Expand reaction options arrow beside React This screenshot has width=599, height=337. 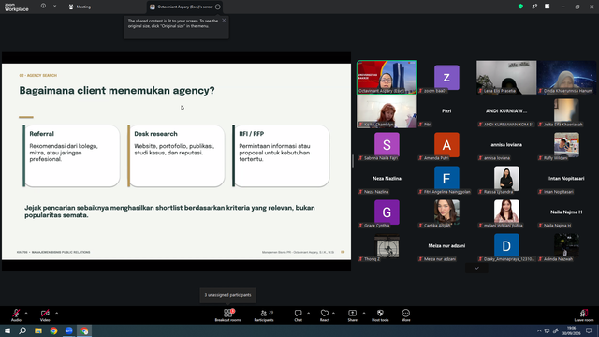(333, 313)
